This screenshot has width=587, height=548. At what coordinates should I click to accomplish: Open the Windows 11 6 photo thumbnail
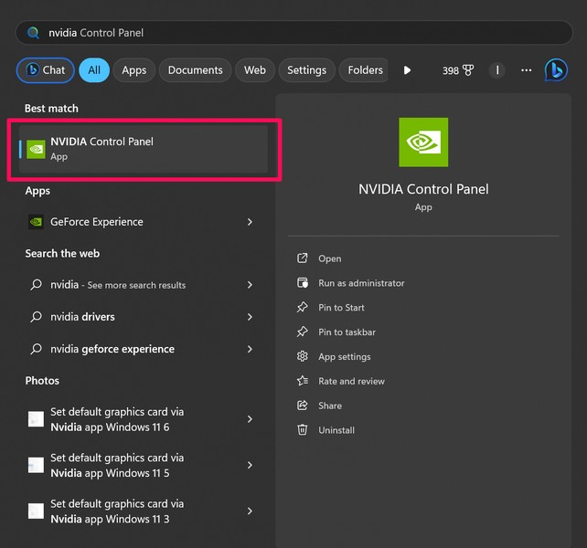point(36,419)
